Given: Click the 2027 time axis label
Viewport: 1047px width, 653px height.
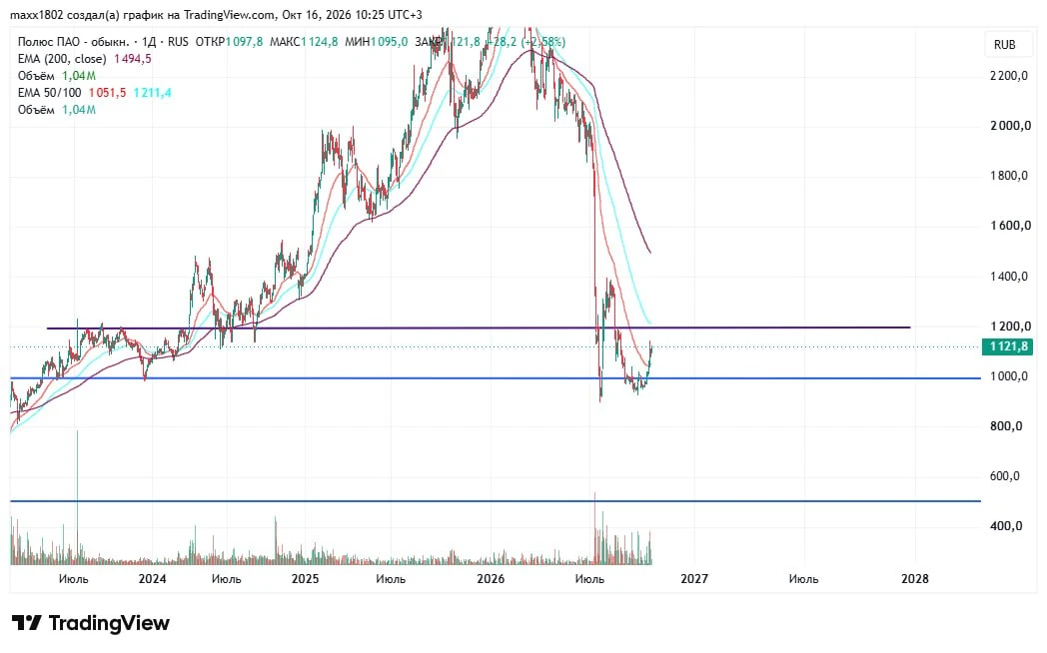Looking at the screenshot, I should click(x=694, y=579).
